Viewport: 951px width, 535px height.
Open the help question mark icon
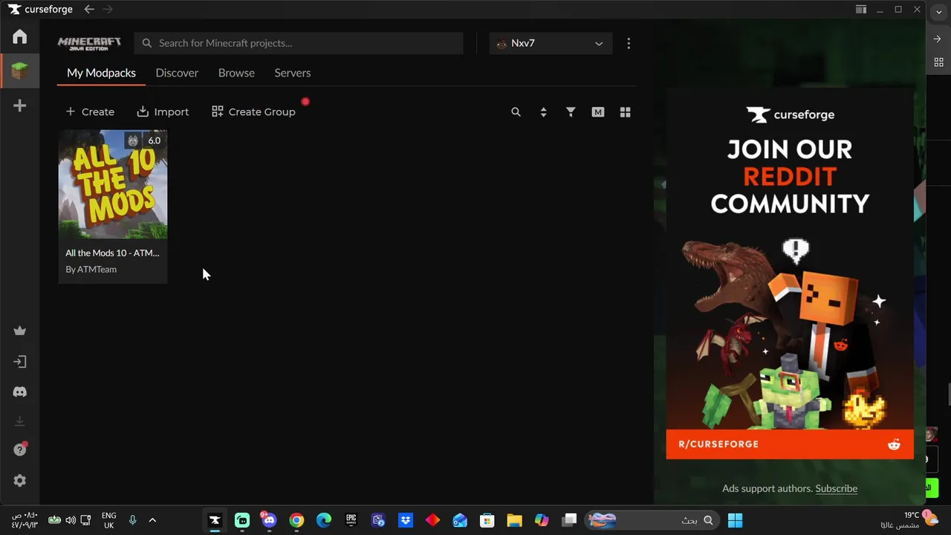point(20,450)
